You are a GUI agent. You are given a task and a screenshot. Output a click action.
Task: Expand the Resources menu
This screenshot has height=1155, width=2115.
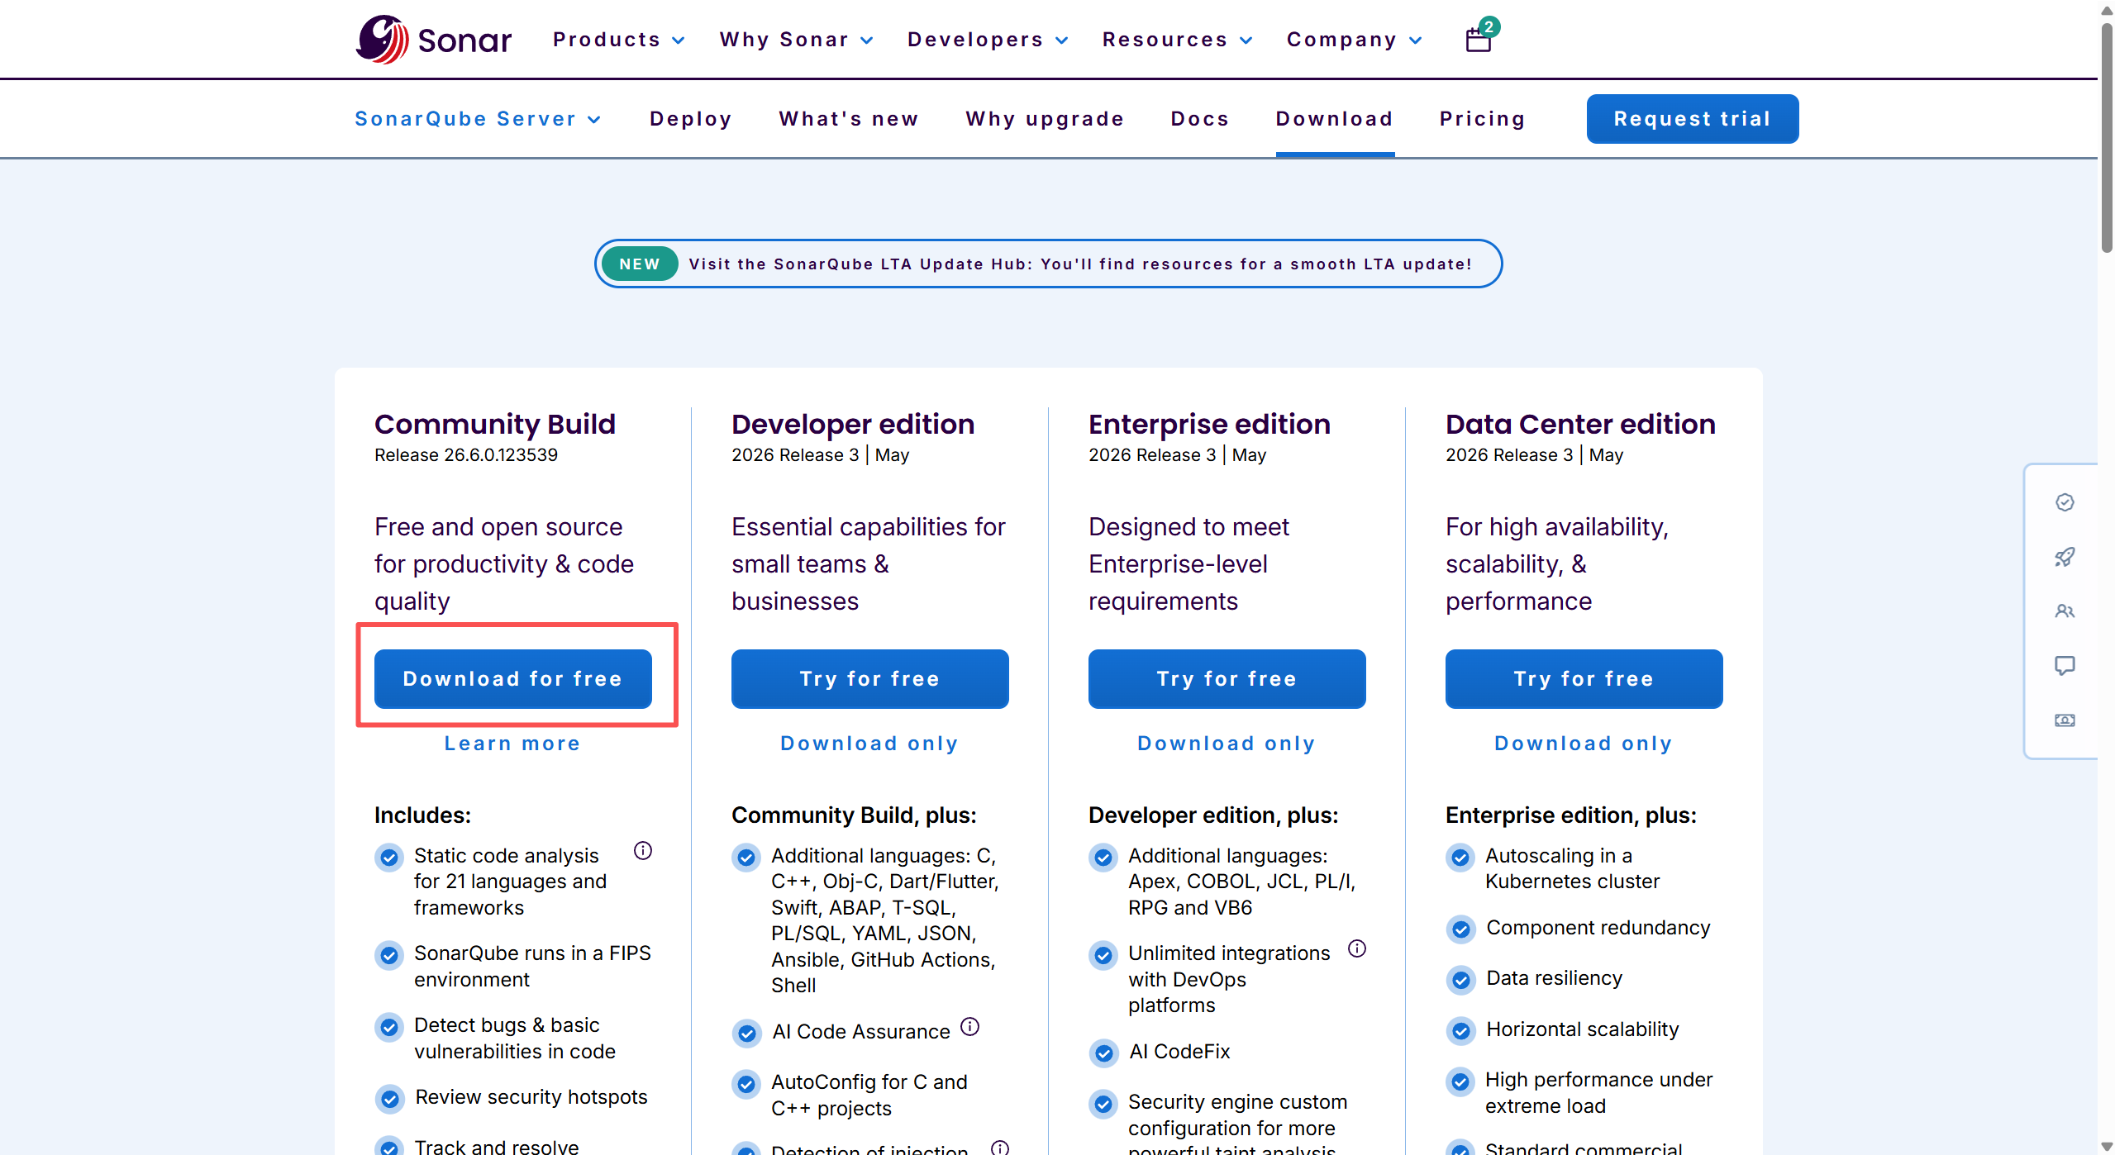tap(1177, 40)
